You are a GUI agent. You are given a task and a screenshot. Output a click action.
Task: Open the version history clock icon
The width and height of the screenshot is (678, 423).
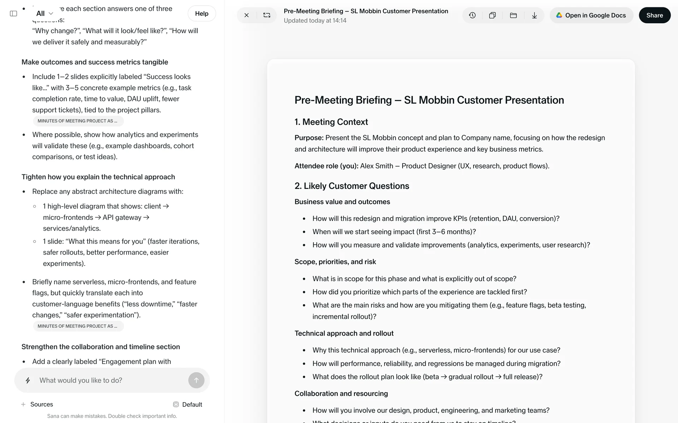point(472,15)
